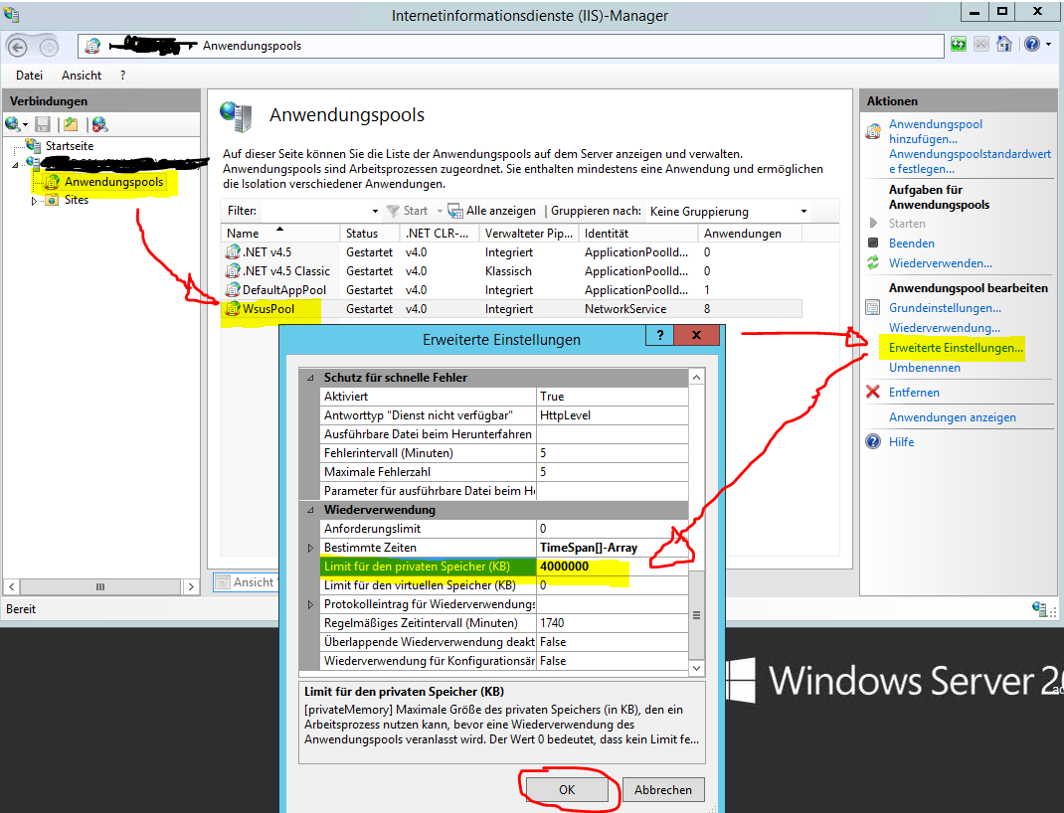Click the left arrow of Verbindungen horizontal scrollbar
The width and height of the screenshot is (1064, 813).
pos(12,586)
